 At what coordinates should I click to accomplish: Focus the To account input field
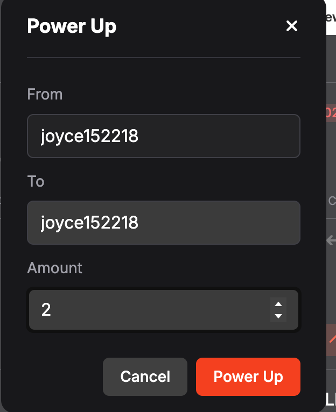(x=163, y=223)
